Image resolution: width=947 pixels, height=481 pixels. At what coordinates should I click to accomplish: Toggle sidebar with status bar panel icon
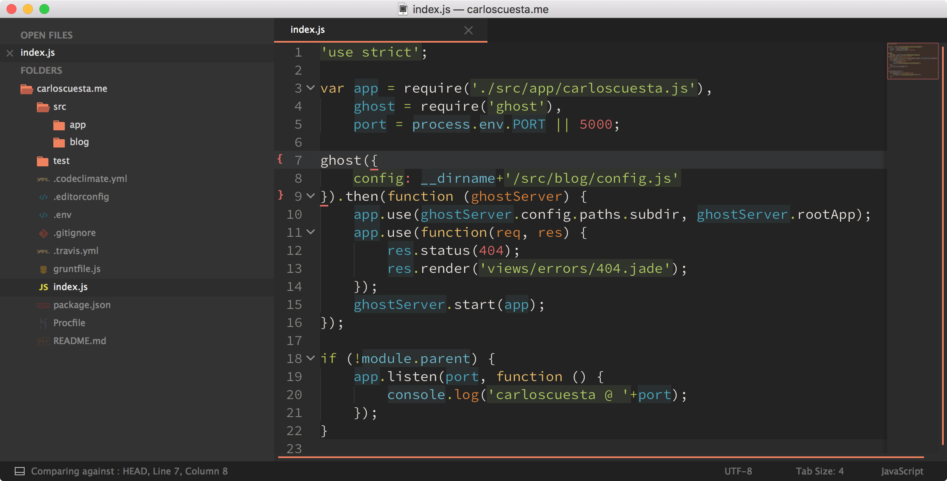coord(20,471)
